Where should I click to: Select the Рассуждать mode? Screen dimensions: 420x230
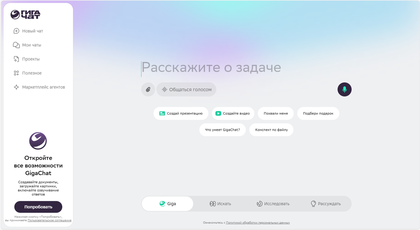click(325, 203)
